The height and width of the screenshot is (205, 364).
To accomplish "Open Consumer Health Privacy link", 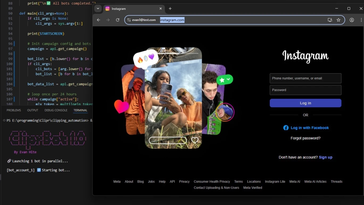I will click(x=212, y=182).
